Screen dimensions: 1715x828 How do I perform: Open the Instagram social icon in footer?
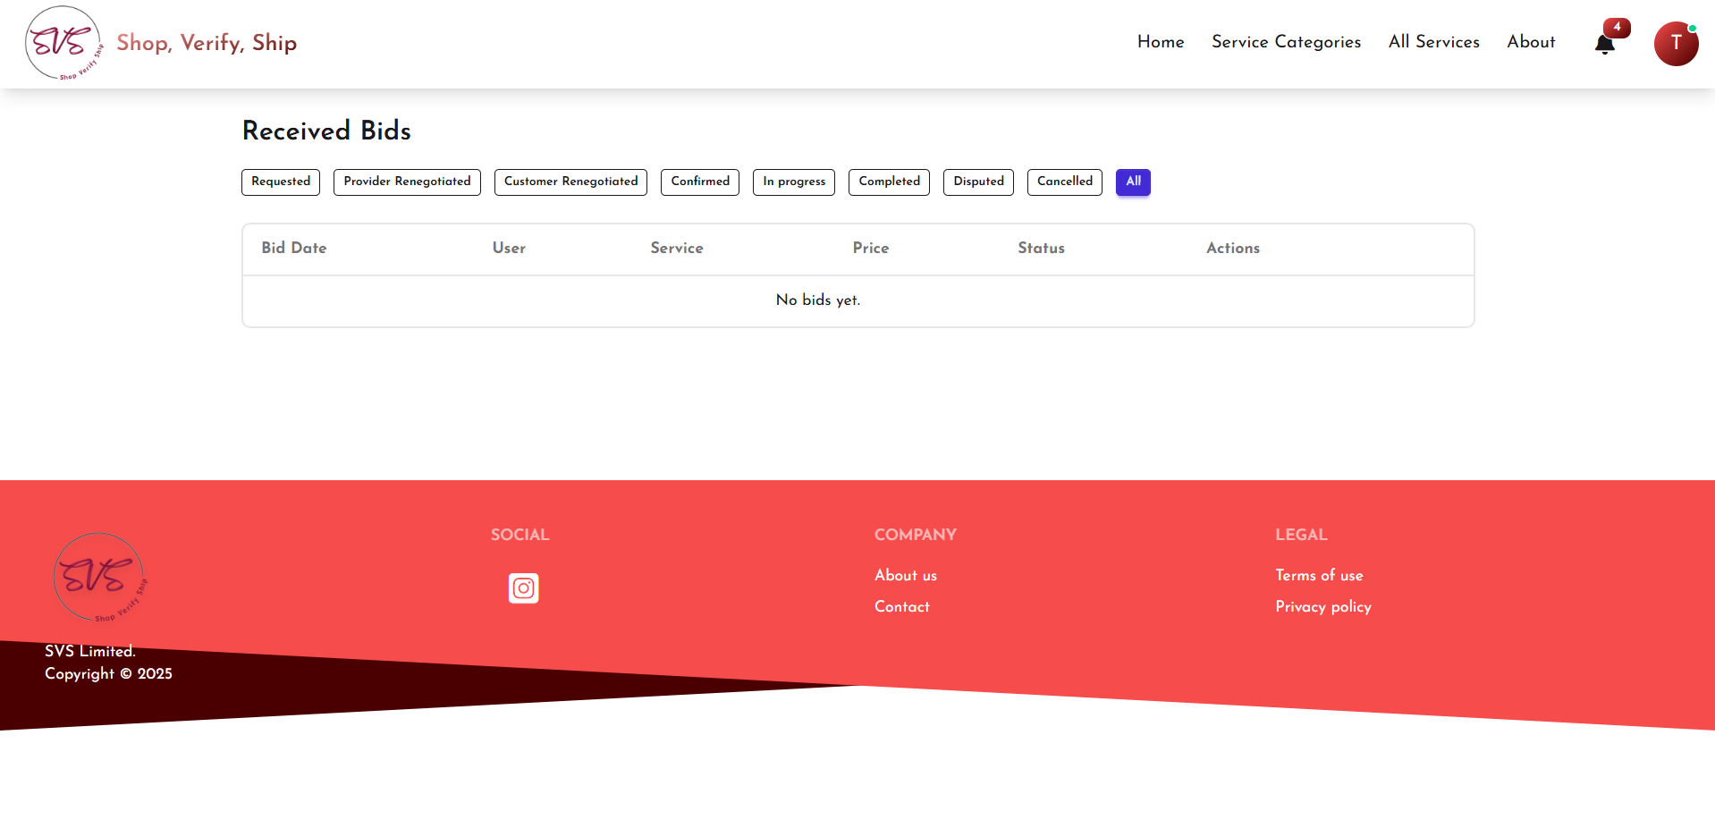click(523, 588)
